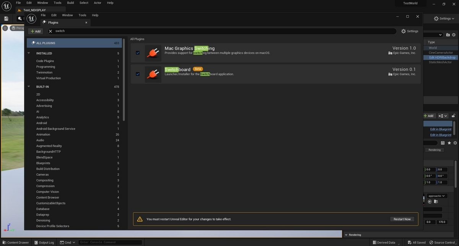Collapse the BUILT-IN plugin category
The width and height of the screenshot is (459, 246).
coord(29,87)
